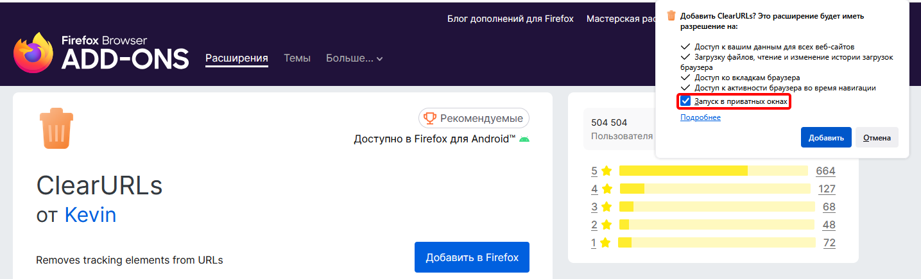921x279 pixels.
Task: Click the "Добавить в Firefox" button
Action: point(472,257)
